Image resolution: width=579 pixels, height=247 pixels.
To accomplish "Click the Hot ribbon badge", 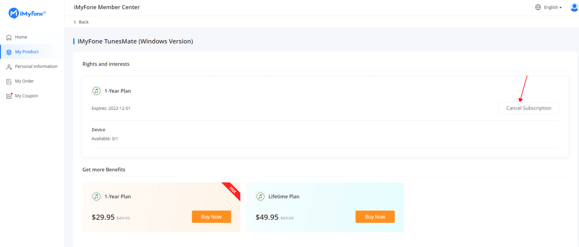I will (x=232, y=190).
